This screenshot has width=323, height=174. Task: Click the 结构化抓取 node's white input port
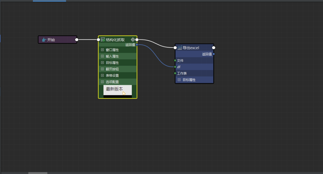tap(98, 39)
